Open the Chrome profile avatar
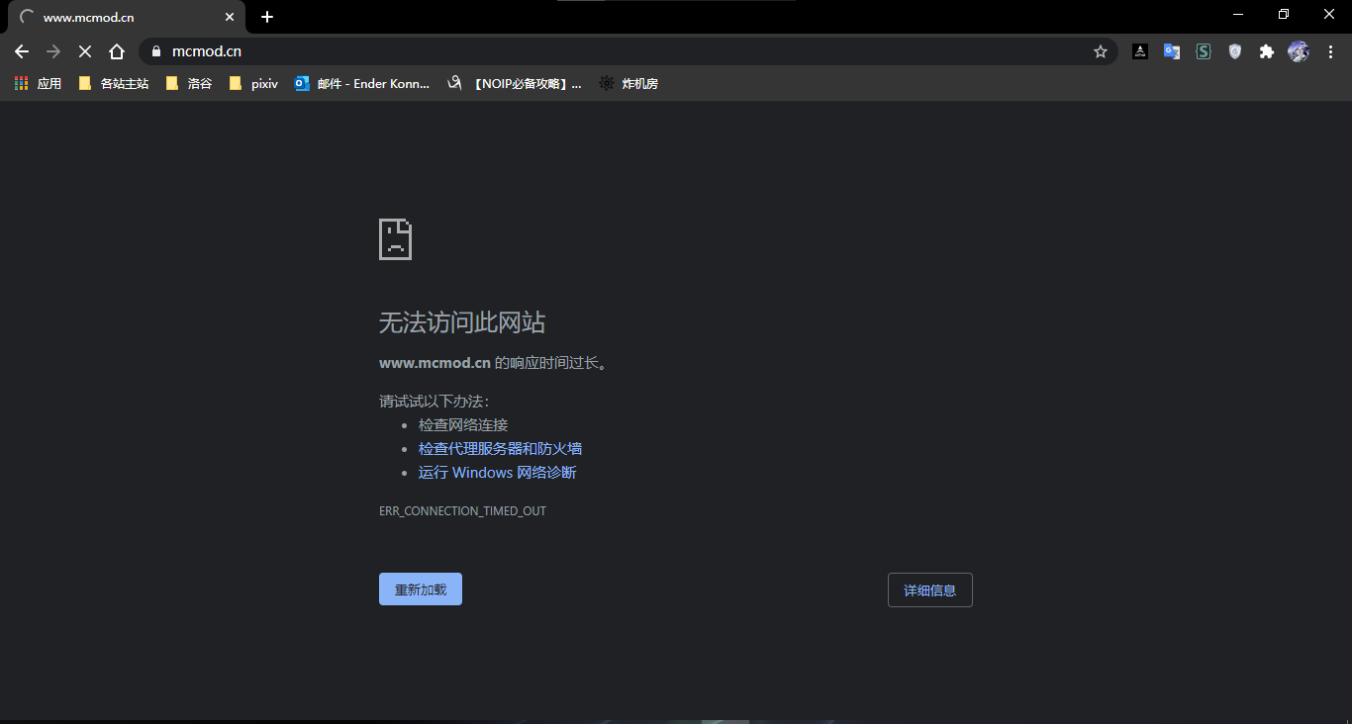Image resolution: width=1352 pixels, height=724 pixels. (x=1298, y=50)
